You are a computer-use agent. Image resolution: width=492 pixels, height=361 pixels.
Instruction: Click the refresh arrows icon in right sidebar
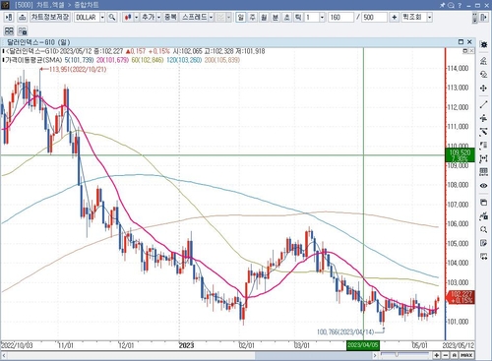coord(483,75)
